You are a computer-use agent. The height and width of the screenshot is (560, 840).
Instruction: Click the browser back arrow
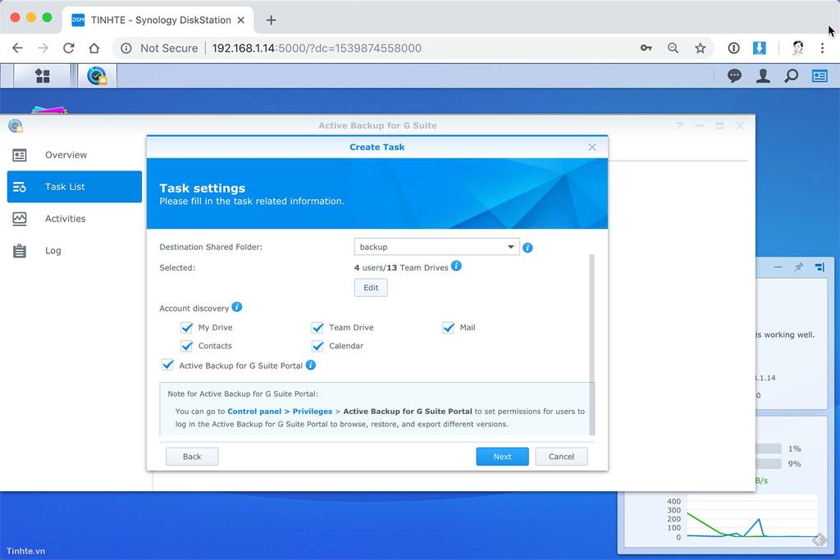click(x=18, y=48)
